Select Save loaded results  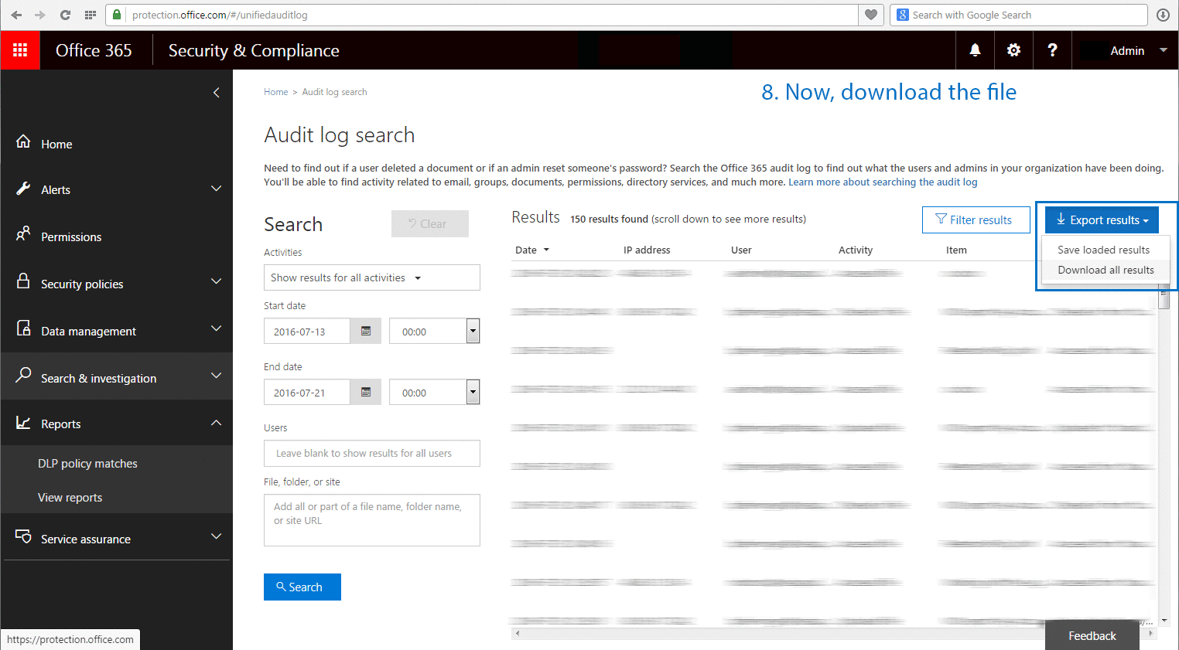click(1103, 250)
